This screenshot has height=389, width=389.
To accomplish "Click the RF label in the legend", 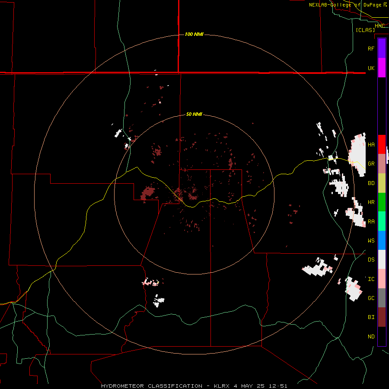I will coord(371,48).
